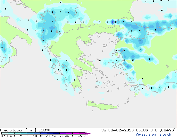The width and height of the screenshot is (177, 137).
Task: Click the "20" legend scale label
Action: tap(48, 136)
